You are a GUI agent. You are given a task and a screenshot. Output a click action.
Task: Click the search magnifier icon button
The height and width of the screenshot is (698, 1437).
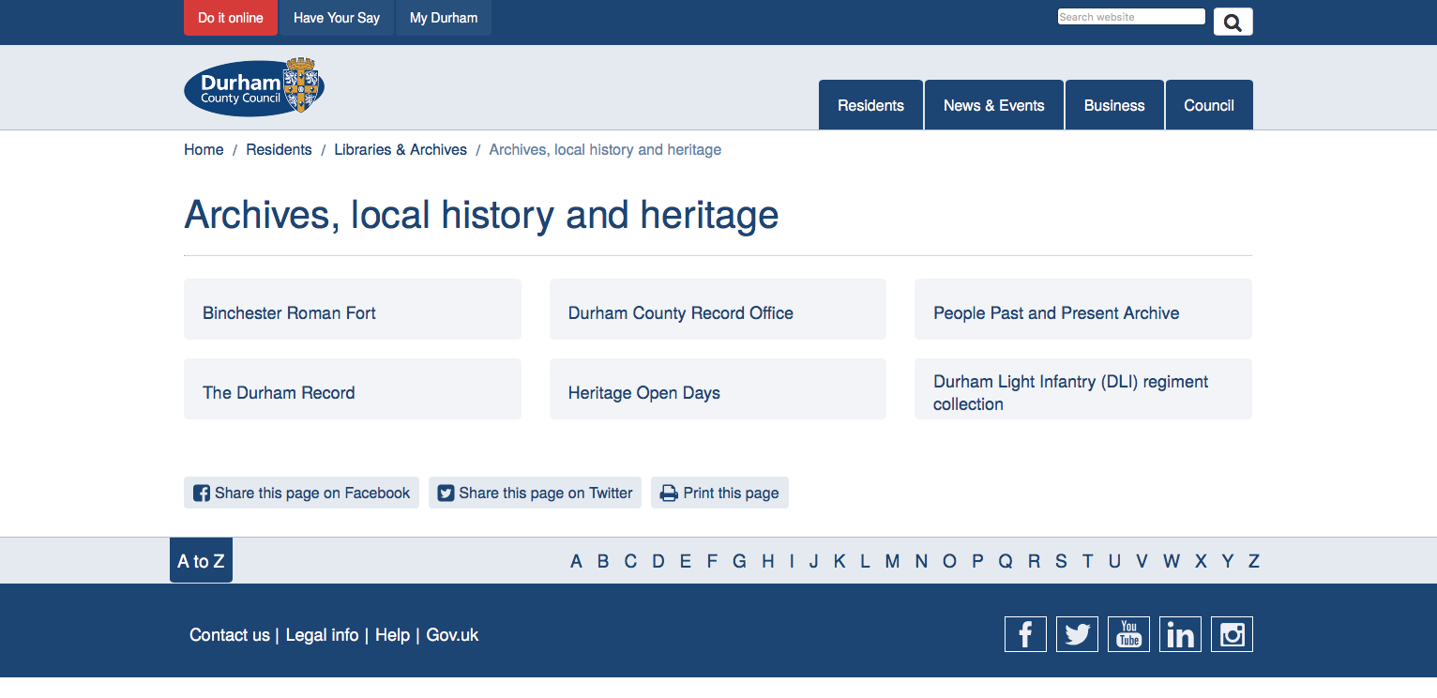click(1233, 22)
